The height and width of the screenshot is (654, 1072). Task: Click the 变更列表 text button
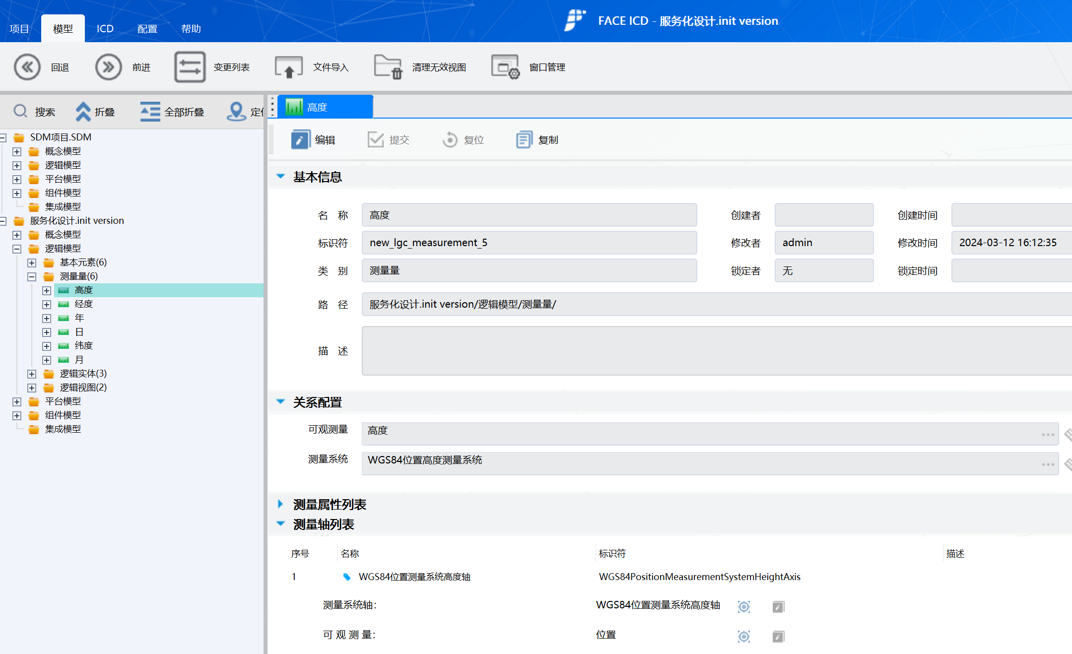point(232,67)
